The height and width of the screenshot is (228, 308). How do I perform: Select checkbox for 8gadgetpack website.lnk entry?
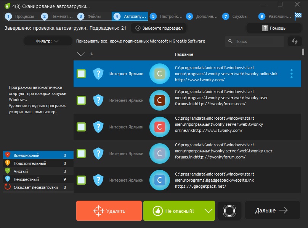pyautogui.click(x=81, y=180)
